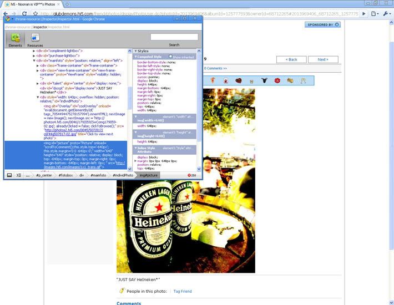This screenshot has height=305, width=394.
Task: Select the img alt="Overlay" node
Action: click(x=84, y=122)
